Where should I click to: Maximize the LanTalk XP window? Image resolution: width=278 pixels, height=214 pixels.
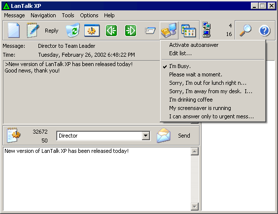(263, 6)
